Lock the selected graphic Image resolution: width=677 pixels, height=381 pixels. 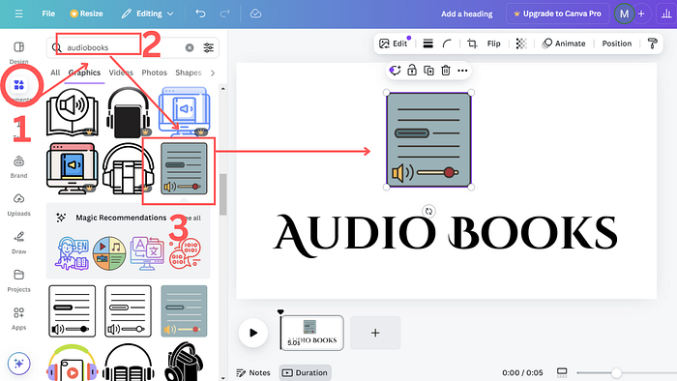[412, 71]
